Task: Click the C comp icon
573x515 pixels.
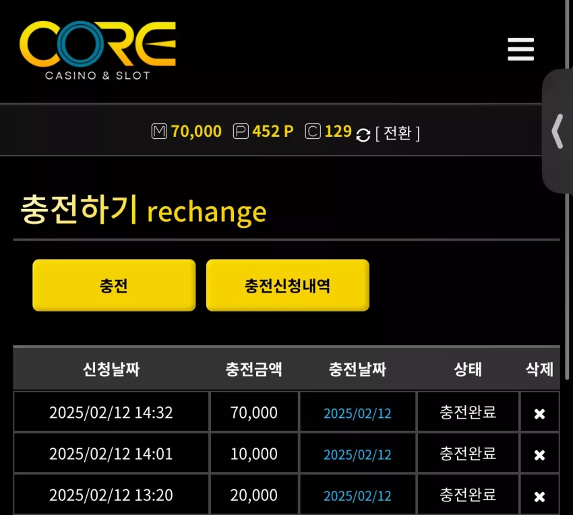Action: (313, 131)
